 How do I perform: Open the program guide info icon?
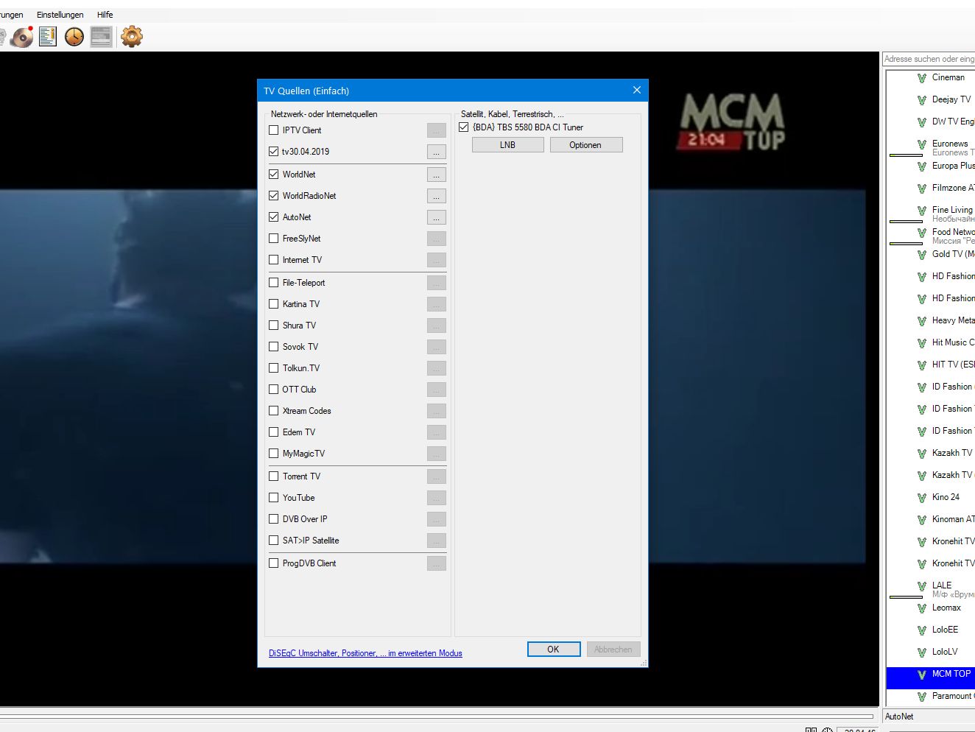click(48, 36)
